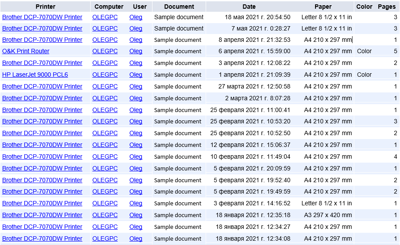Open Brother printer link for 12 февраля 2021
The image size is (400, 245).
(x=42, y=145)
